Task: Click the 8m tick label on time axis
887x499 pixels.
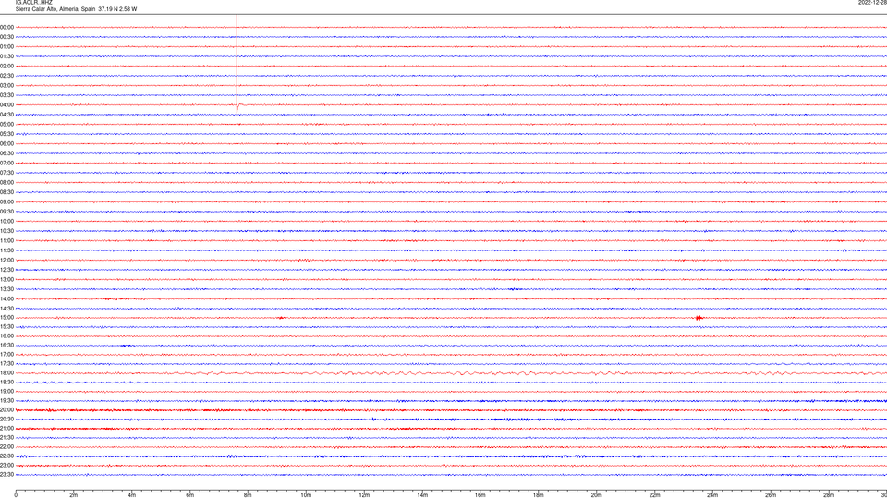Action: [248, 495]
